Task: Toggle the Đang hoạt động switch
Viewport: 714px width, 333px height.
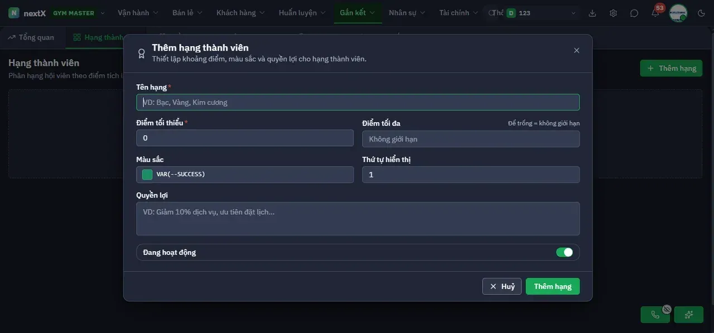Action: pyautogui.click(x=565, y=252)
